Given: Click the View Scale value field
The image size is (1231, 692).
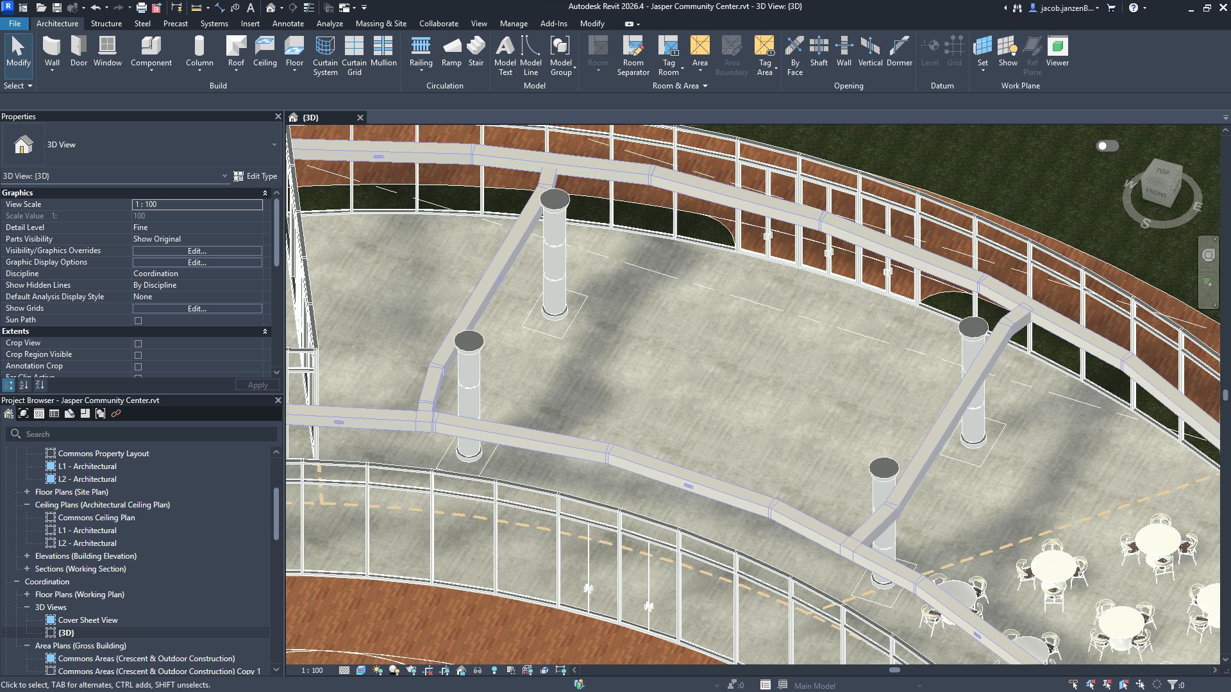Looking at the screenshot, I should pos(197,204).
